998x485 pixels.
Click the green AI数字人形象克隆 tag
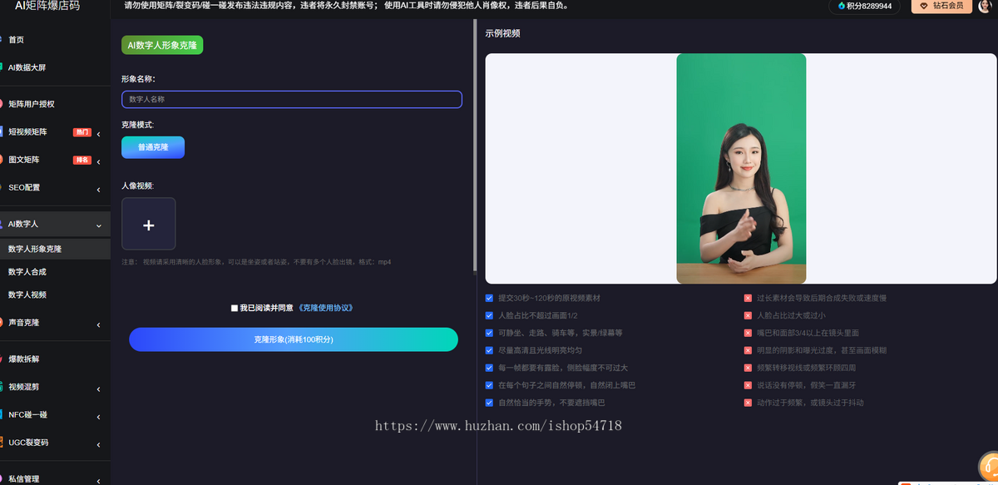click(x=162, y=46)
